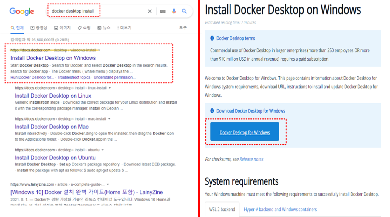Clear the search box with X icon

pyautogui.click(x=150, y=11)
